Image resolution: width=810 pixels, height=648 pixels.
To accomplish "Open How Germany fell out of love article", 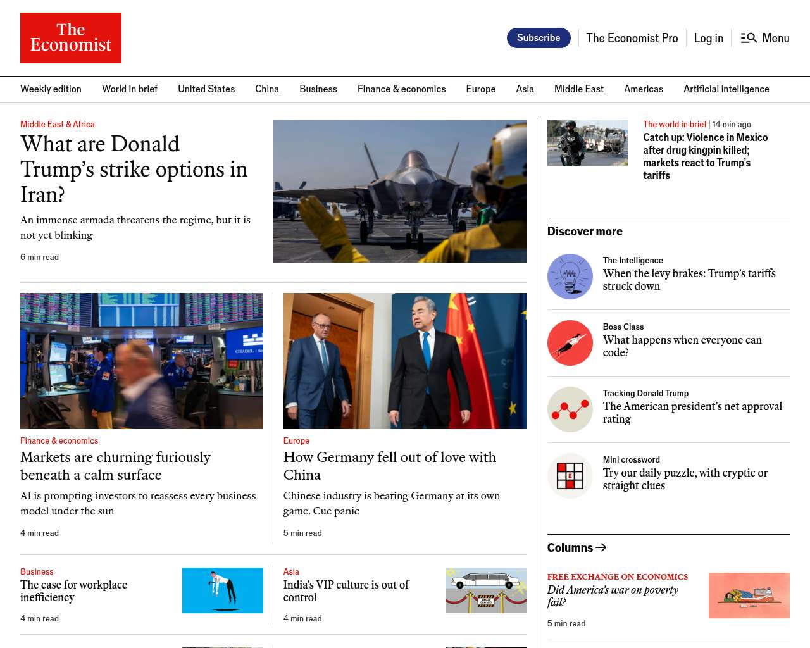I will (389, 466).
